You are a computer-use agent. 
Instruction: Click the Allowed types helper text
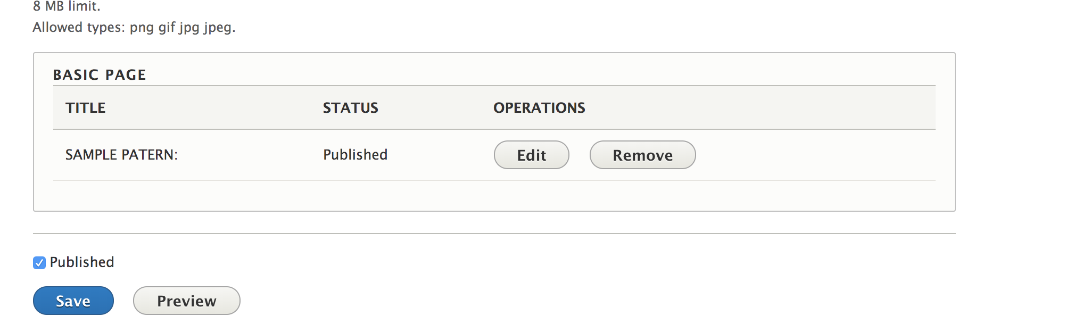click(x=133, y=27)
